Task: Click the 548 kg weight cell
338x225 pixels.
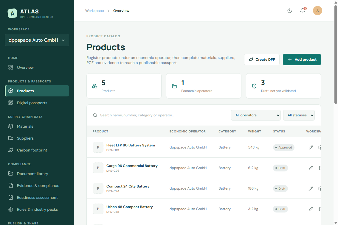Action: 254,147
